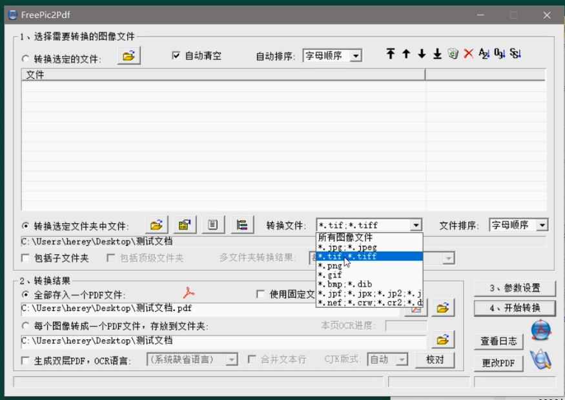
Task: Click the FreePic2Pdf title bar app icon
Action: coord(13,15)
